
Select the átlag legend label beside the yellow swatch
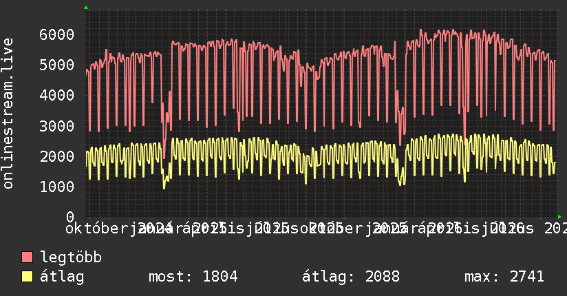[x=62, y=277]
